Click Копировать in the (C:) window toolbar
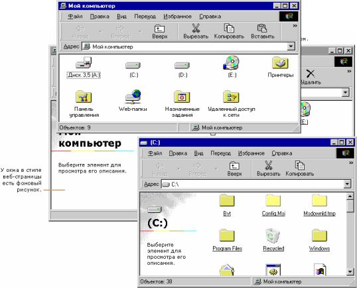This screenshot has width=357, height=288. [300, 169]
